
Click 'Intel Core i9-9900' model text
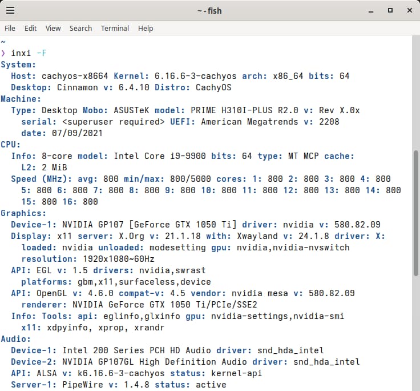[160, 156]
